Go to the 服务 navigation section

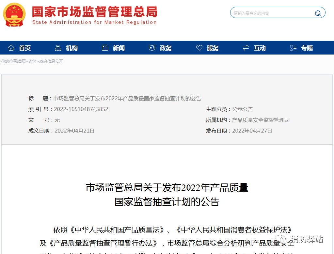pos(213,48)
